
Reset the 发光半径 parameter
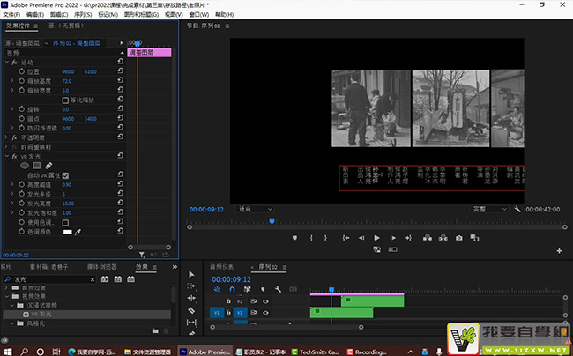coord(120,194)
